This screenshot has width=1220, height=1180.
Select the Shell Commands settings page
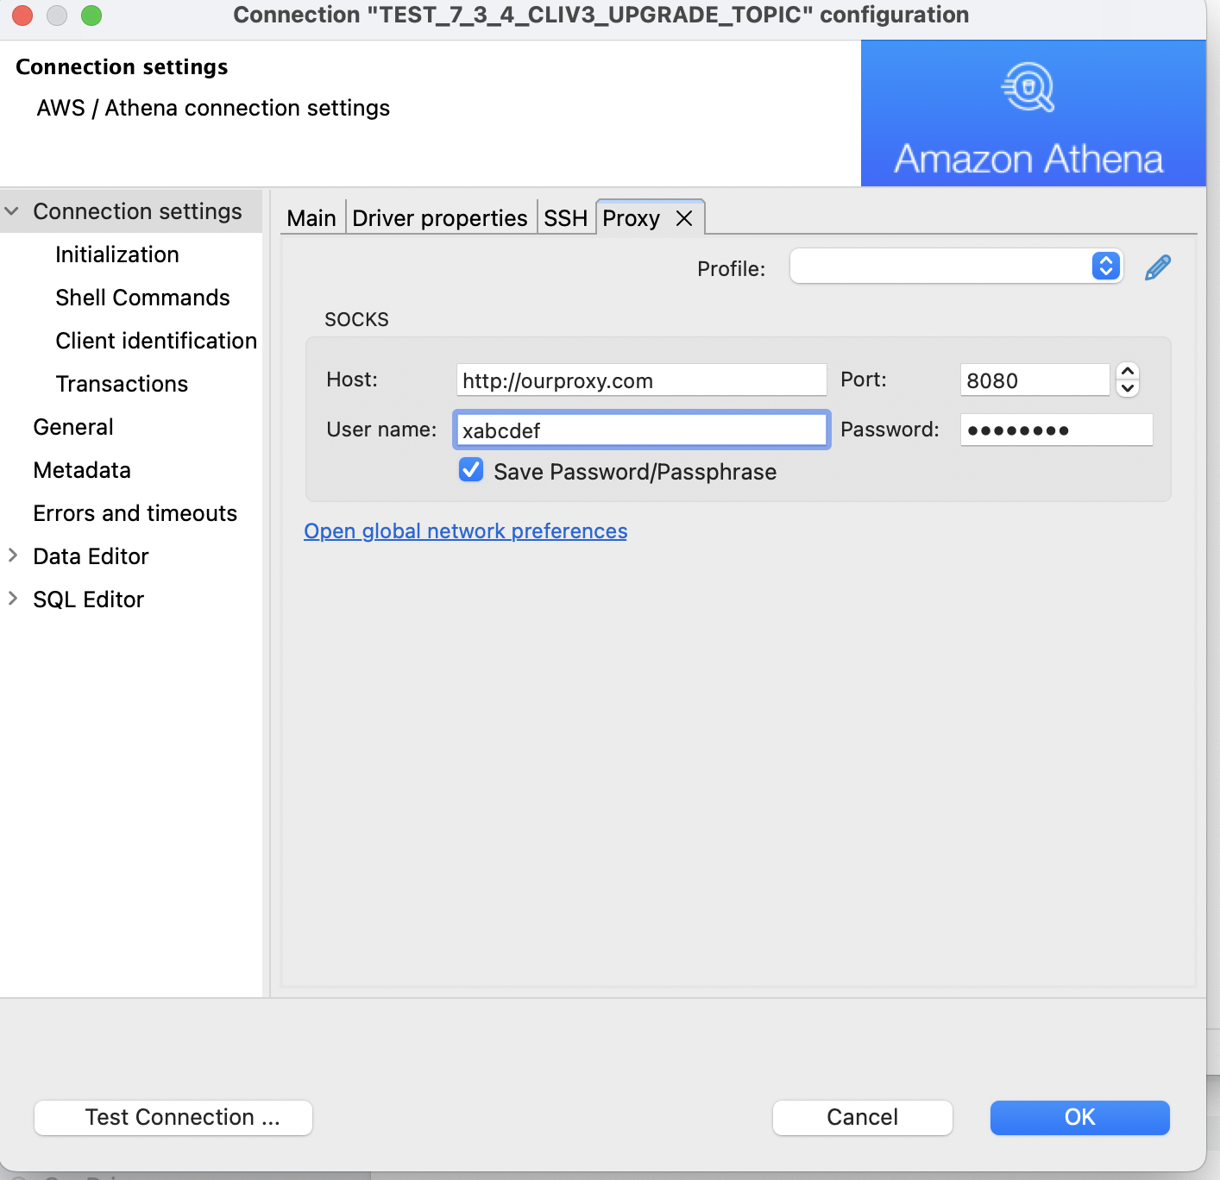point(142,297)
